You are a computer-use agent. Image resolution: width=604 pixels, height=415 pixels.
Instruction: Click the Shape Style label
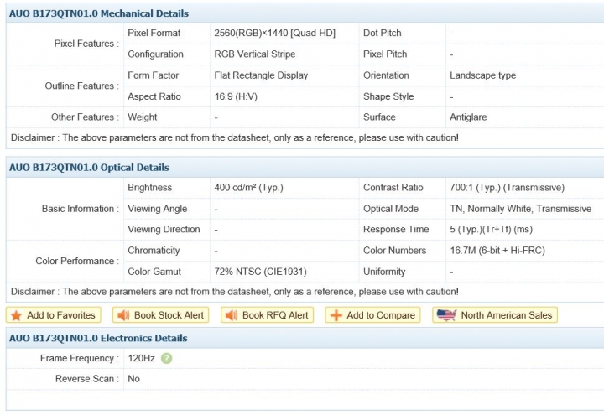(x=388, y=96)
